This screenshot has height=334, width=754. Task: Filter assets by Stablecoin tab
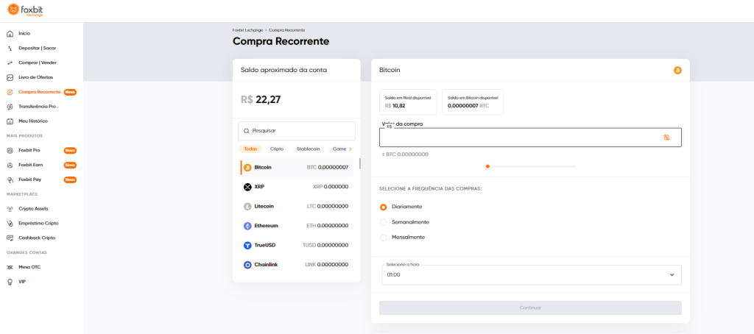pos(309,149)
